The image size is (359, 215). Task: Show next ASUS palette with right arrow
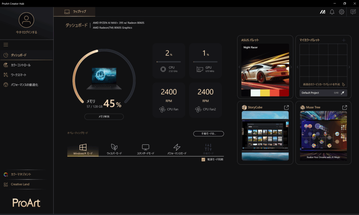pos(291,67)
